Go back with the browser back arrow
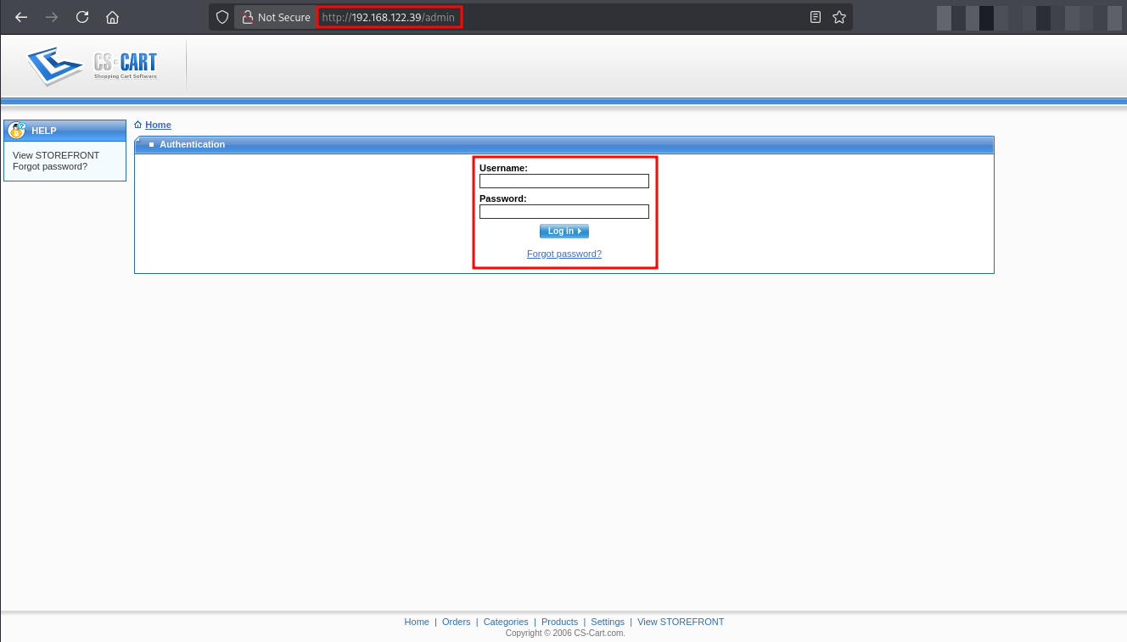The width and height of the screenshot is (1127, 642). 21,17
